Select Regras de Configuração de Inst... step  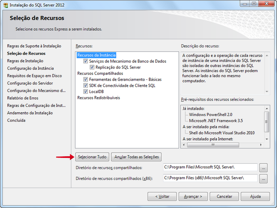tap(36, 106)
